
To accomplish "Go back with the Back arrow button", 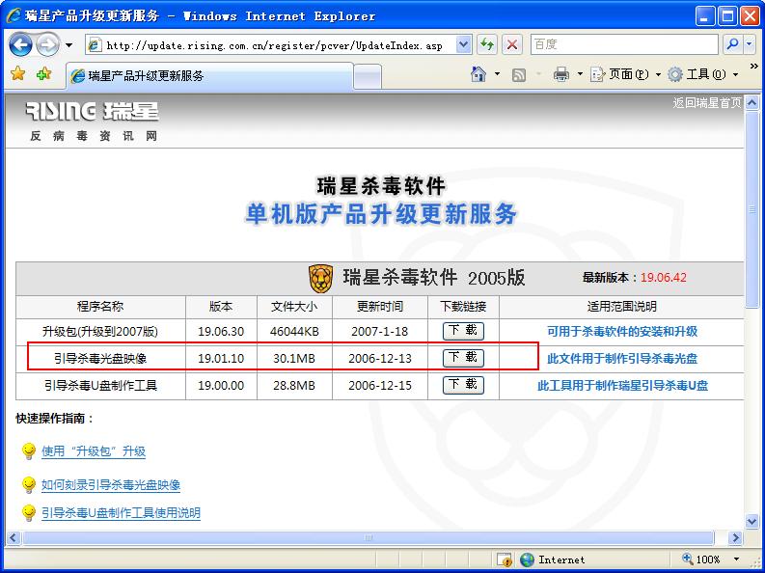I will point(20,45).
